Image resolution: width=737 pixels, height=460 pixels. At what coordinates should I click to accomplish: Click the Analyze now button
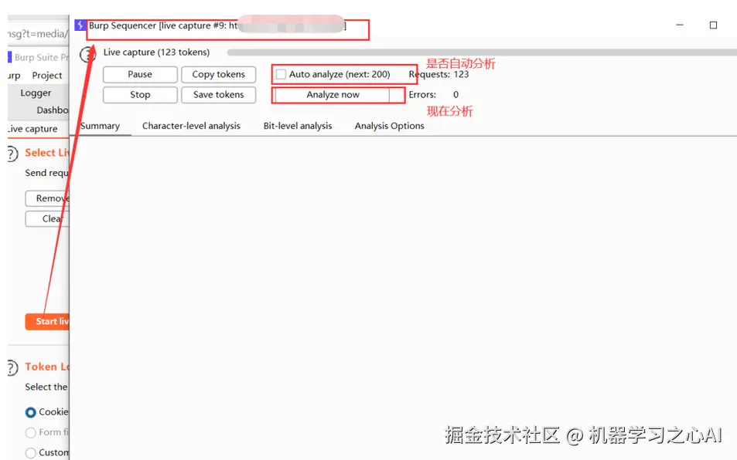pyautogui.click(x=333, y=95)
